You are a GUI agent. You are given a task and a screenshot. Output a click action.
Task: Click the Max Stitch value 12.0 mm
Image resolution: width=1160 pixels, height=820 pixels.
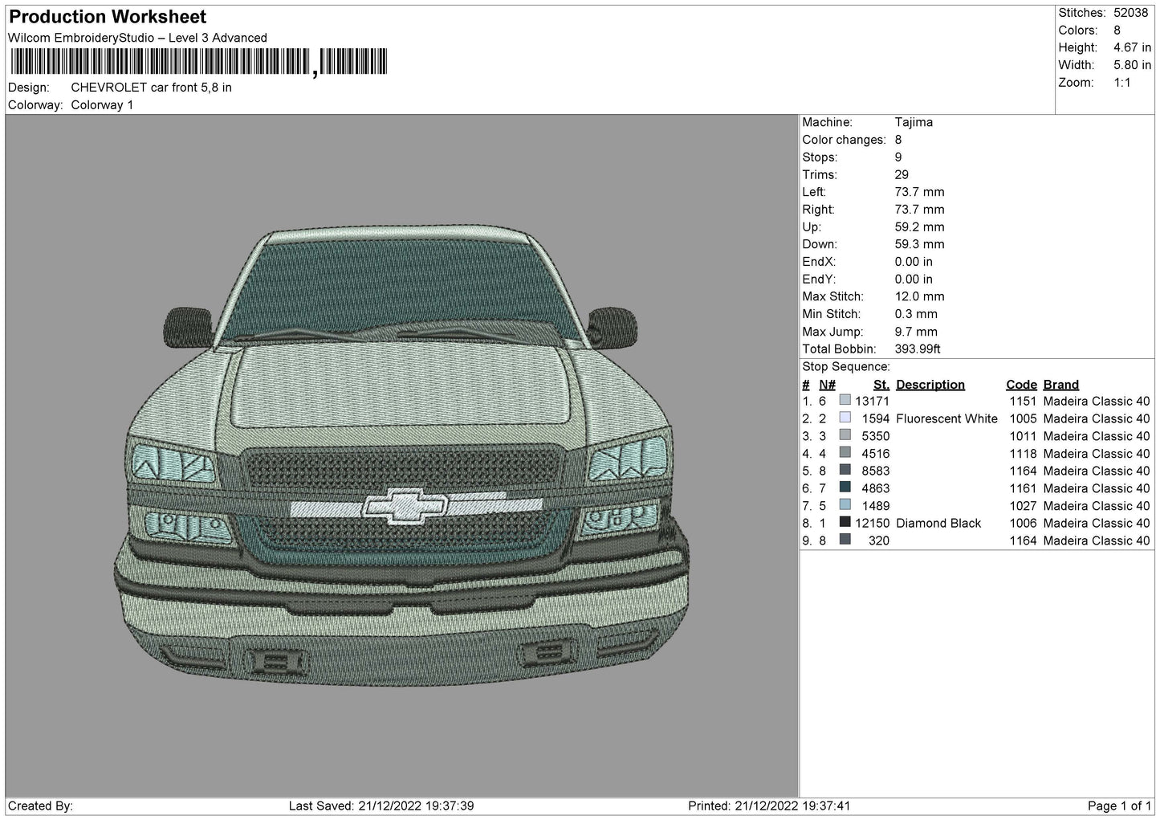(920, 297)
